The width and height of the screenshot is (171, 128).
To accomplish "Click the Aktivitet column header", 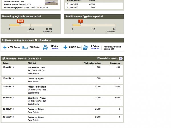I will [x=32, y=63].
